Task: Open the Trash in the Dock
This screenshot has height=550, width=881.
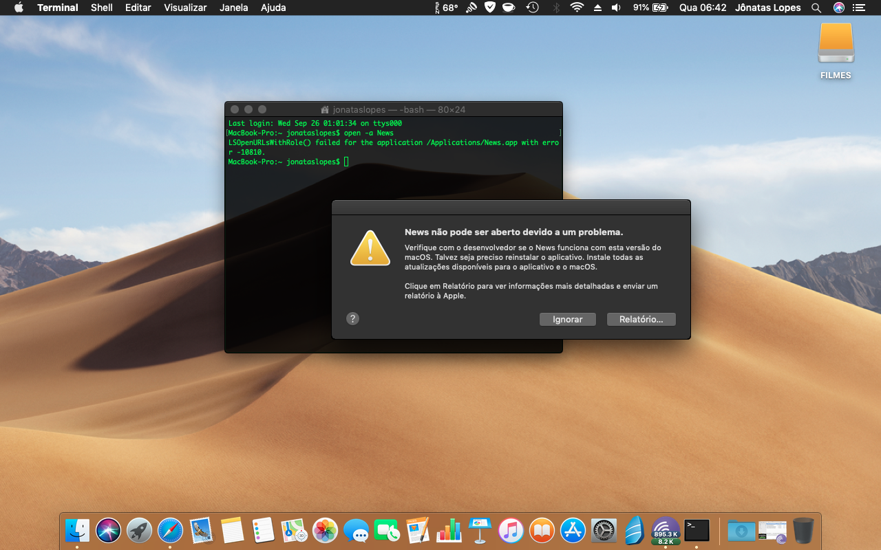Action: pyautogui.click(x=803, y=530)
